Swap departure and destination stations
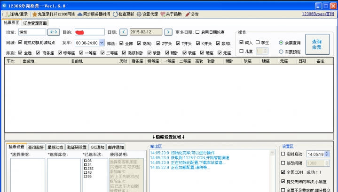Image resolution: width=338 pixels, height=192 pixels. point(54,32)
